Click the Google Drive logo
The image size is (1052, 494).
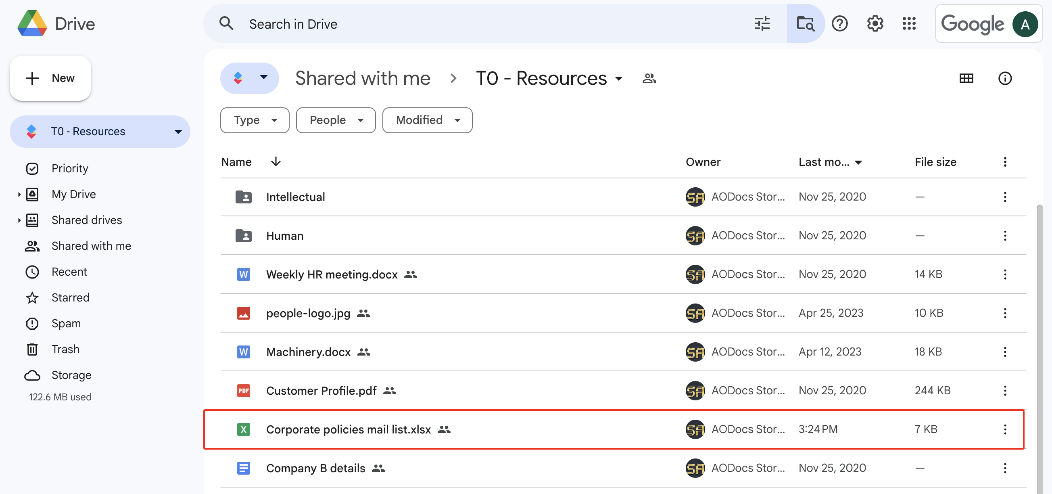click(x=32, y=24)
